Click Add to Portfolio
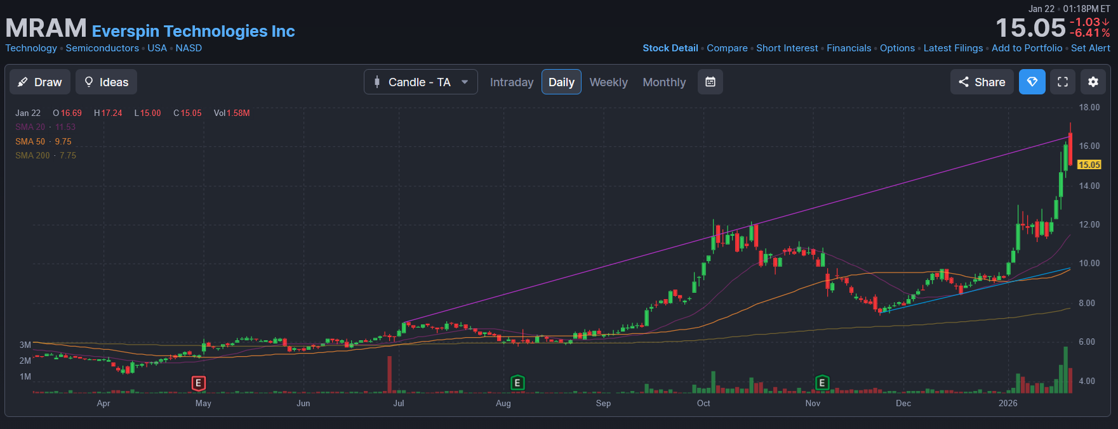Image resolution: width=1118 pixels, height=429 pixels. pos(1027,48)
